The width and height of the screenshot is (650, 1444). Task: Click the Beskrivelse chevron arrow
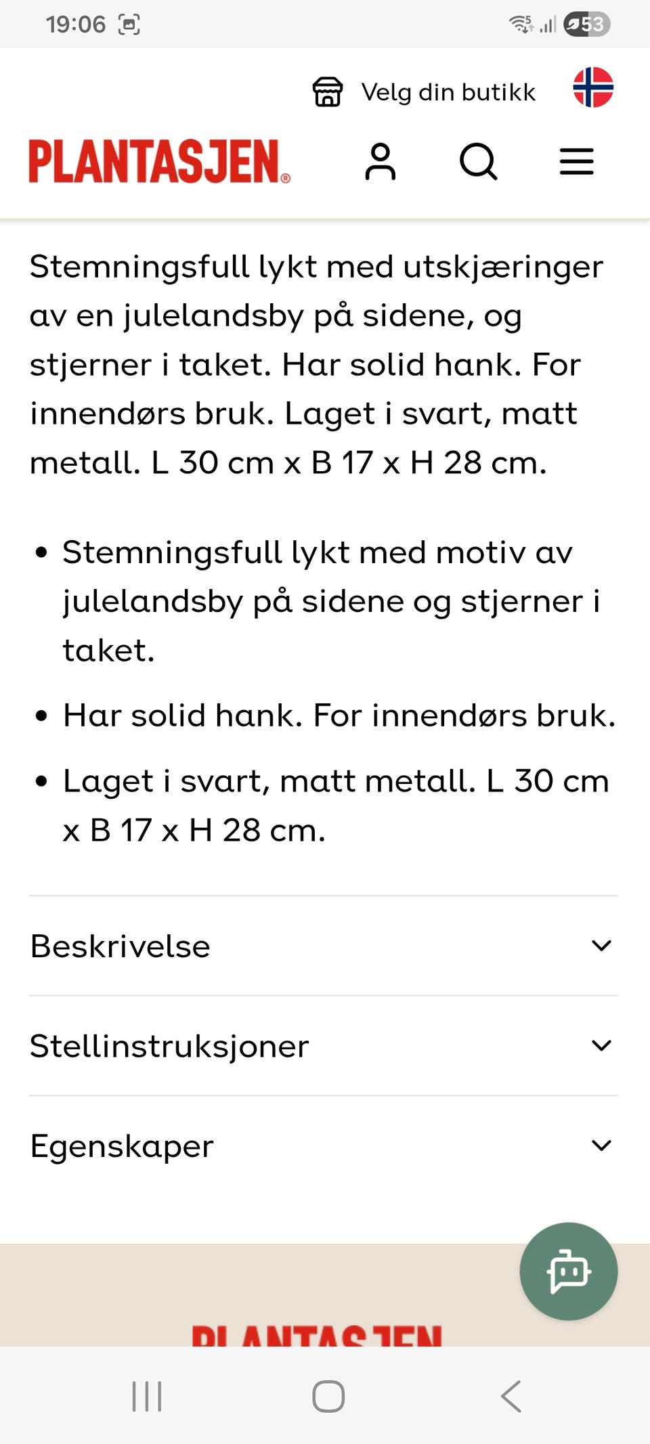601,946
